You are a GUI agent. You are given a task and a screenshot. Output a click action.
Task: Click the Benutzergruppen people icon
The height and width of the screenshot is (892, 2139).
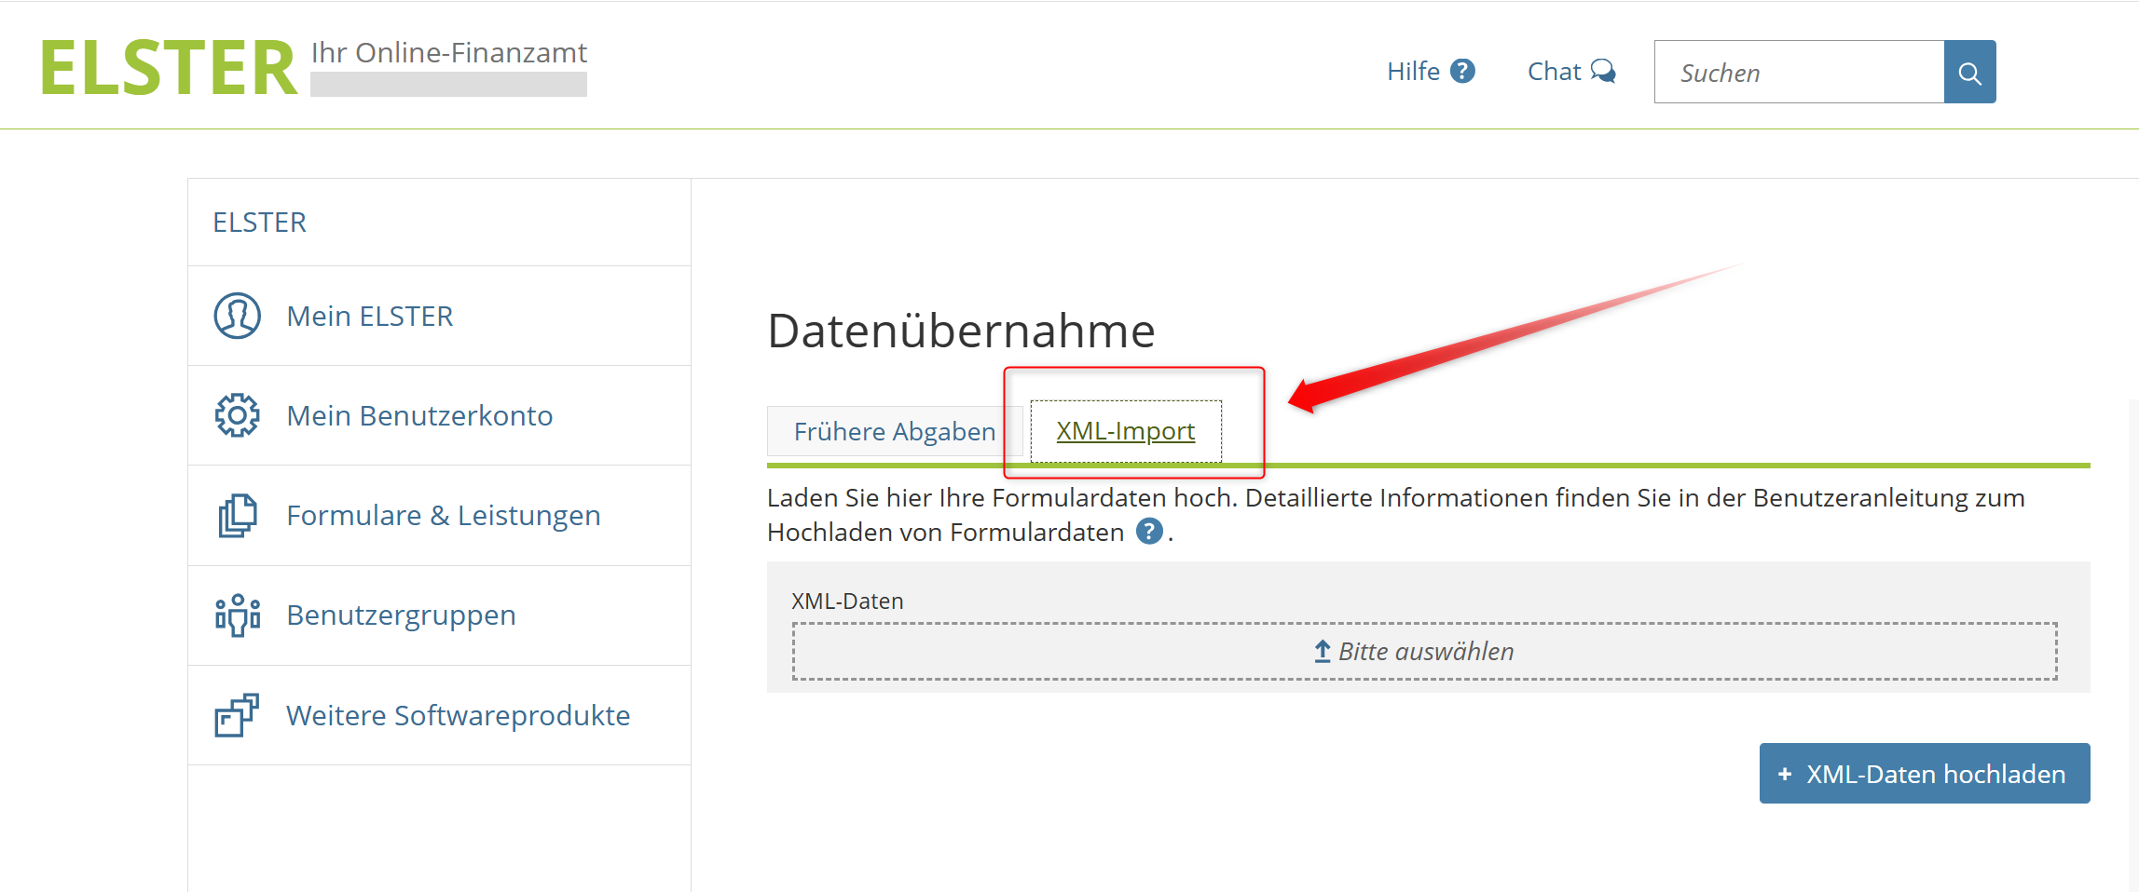click(x=238, y=615)
